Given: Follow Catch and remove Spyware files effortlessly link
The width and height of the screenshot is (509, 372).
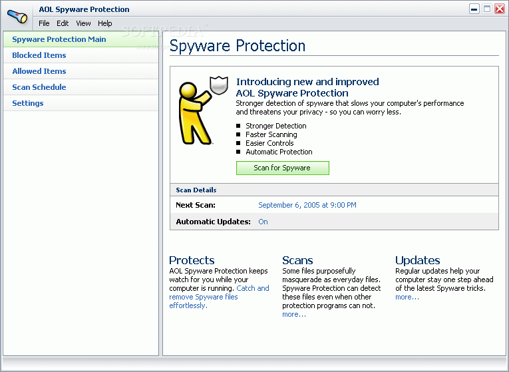Looking at the screenshot, I should 219,297.
